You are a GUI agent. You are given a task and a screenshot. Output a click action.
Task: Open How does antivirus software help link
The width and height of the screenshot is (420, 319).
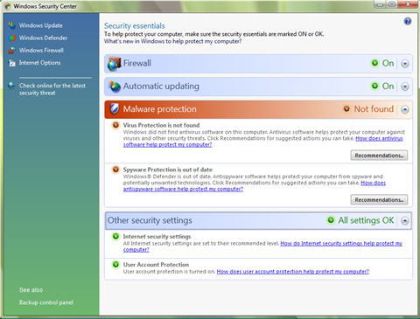pos(379,138)
